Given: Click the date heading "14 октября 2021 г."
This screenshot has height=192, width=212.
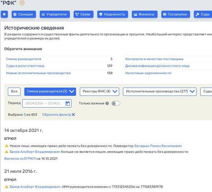Looking at the screenshot, I should (24, 131).
